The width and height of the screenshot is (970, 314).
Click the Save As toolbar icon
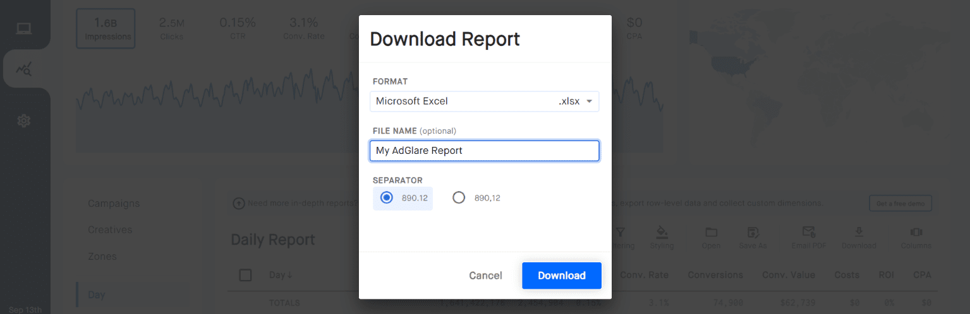753,238
